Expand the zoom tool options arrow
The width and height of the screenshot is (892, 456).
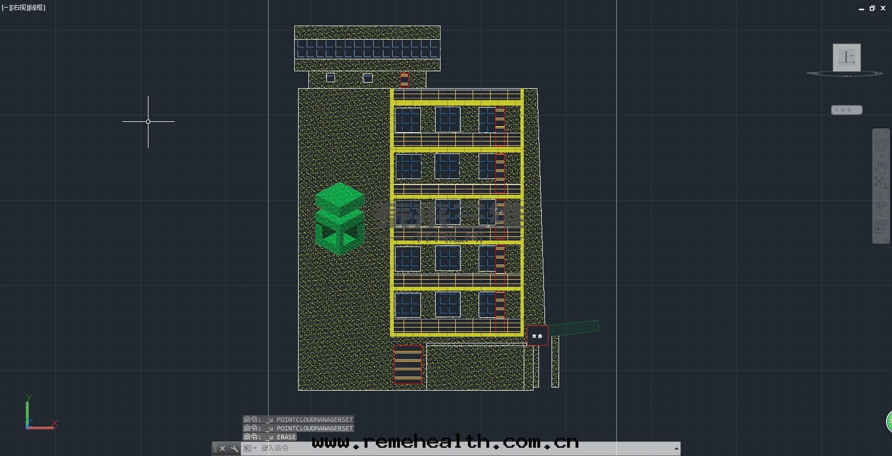[881, 193]
